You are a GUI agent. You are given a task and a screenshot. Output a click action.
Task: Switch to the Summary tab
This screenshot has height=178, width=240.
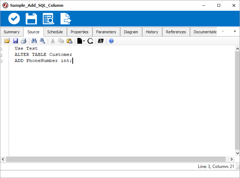(x=12, y=32)
